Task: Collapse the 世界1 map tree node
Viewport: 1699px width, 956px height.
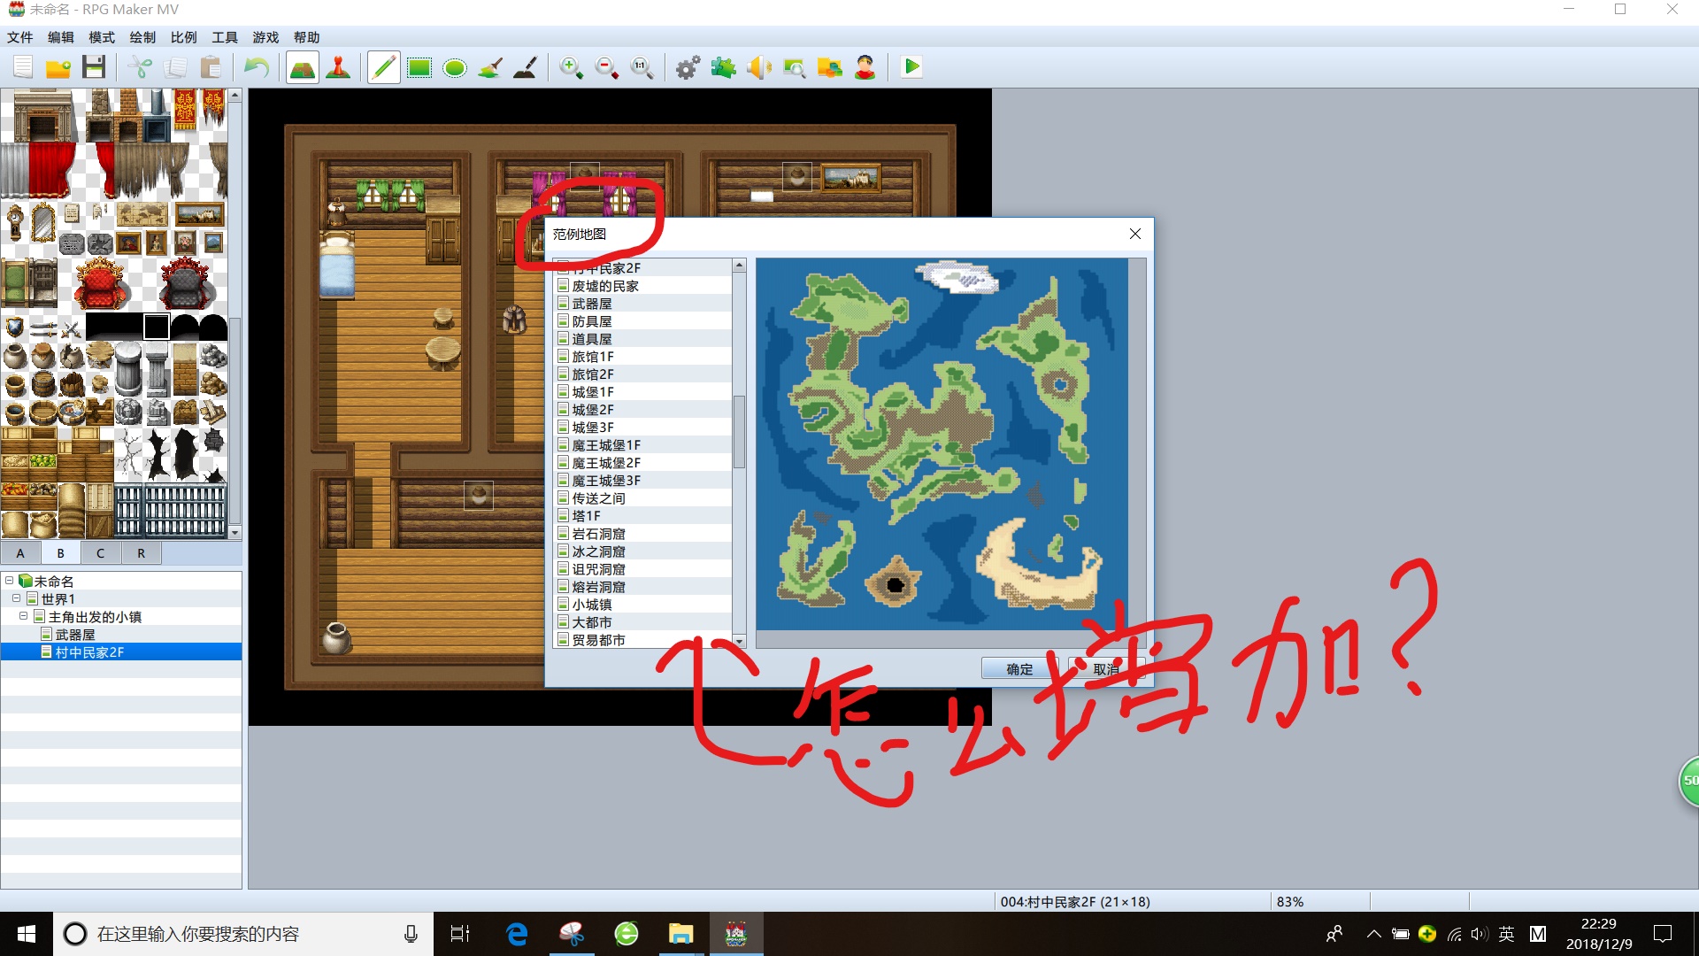Action: 17,598
